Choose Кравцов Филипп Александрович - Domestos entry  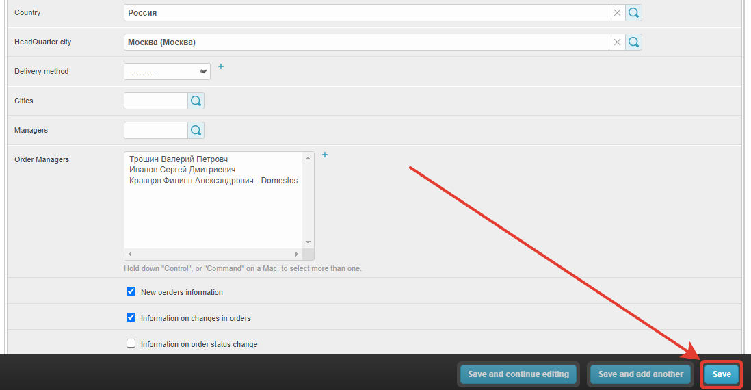pyautogui.click(x=213, y=181)
